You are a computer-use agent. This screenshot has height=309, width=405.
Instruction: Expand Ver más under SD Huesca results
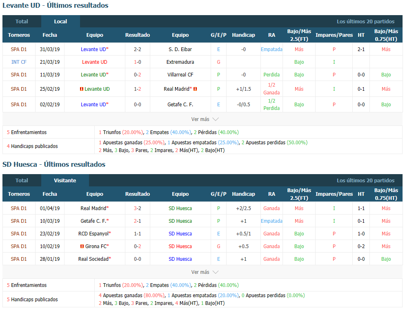(x=205, y=272)
